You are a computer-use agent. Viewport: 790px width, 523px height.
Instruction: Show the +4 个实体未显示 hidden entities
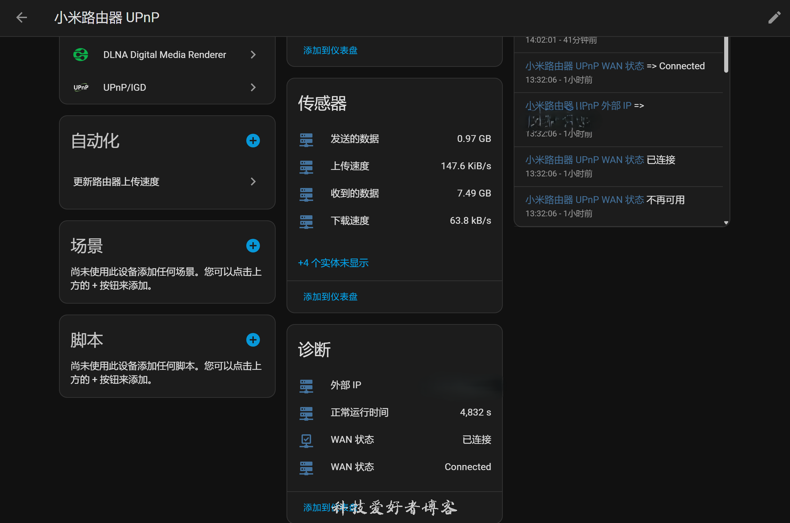333,263
